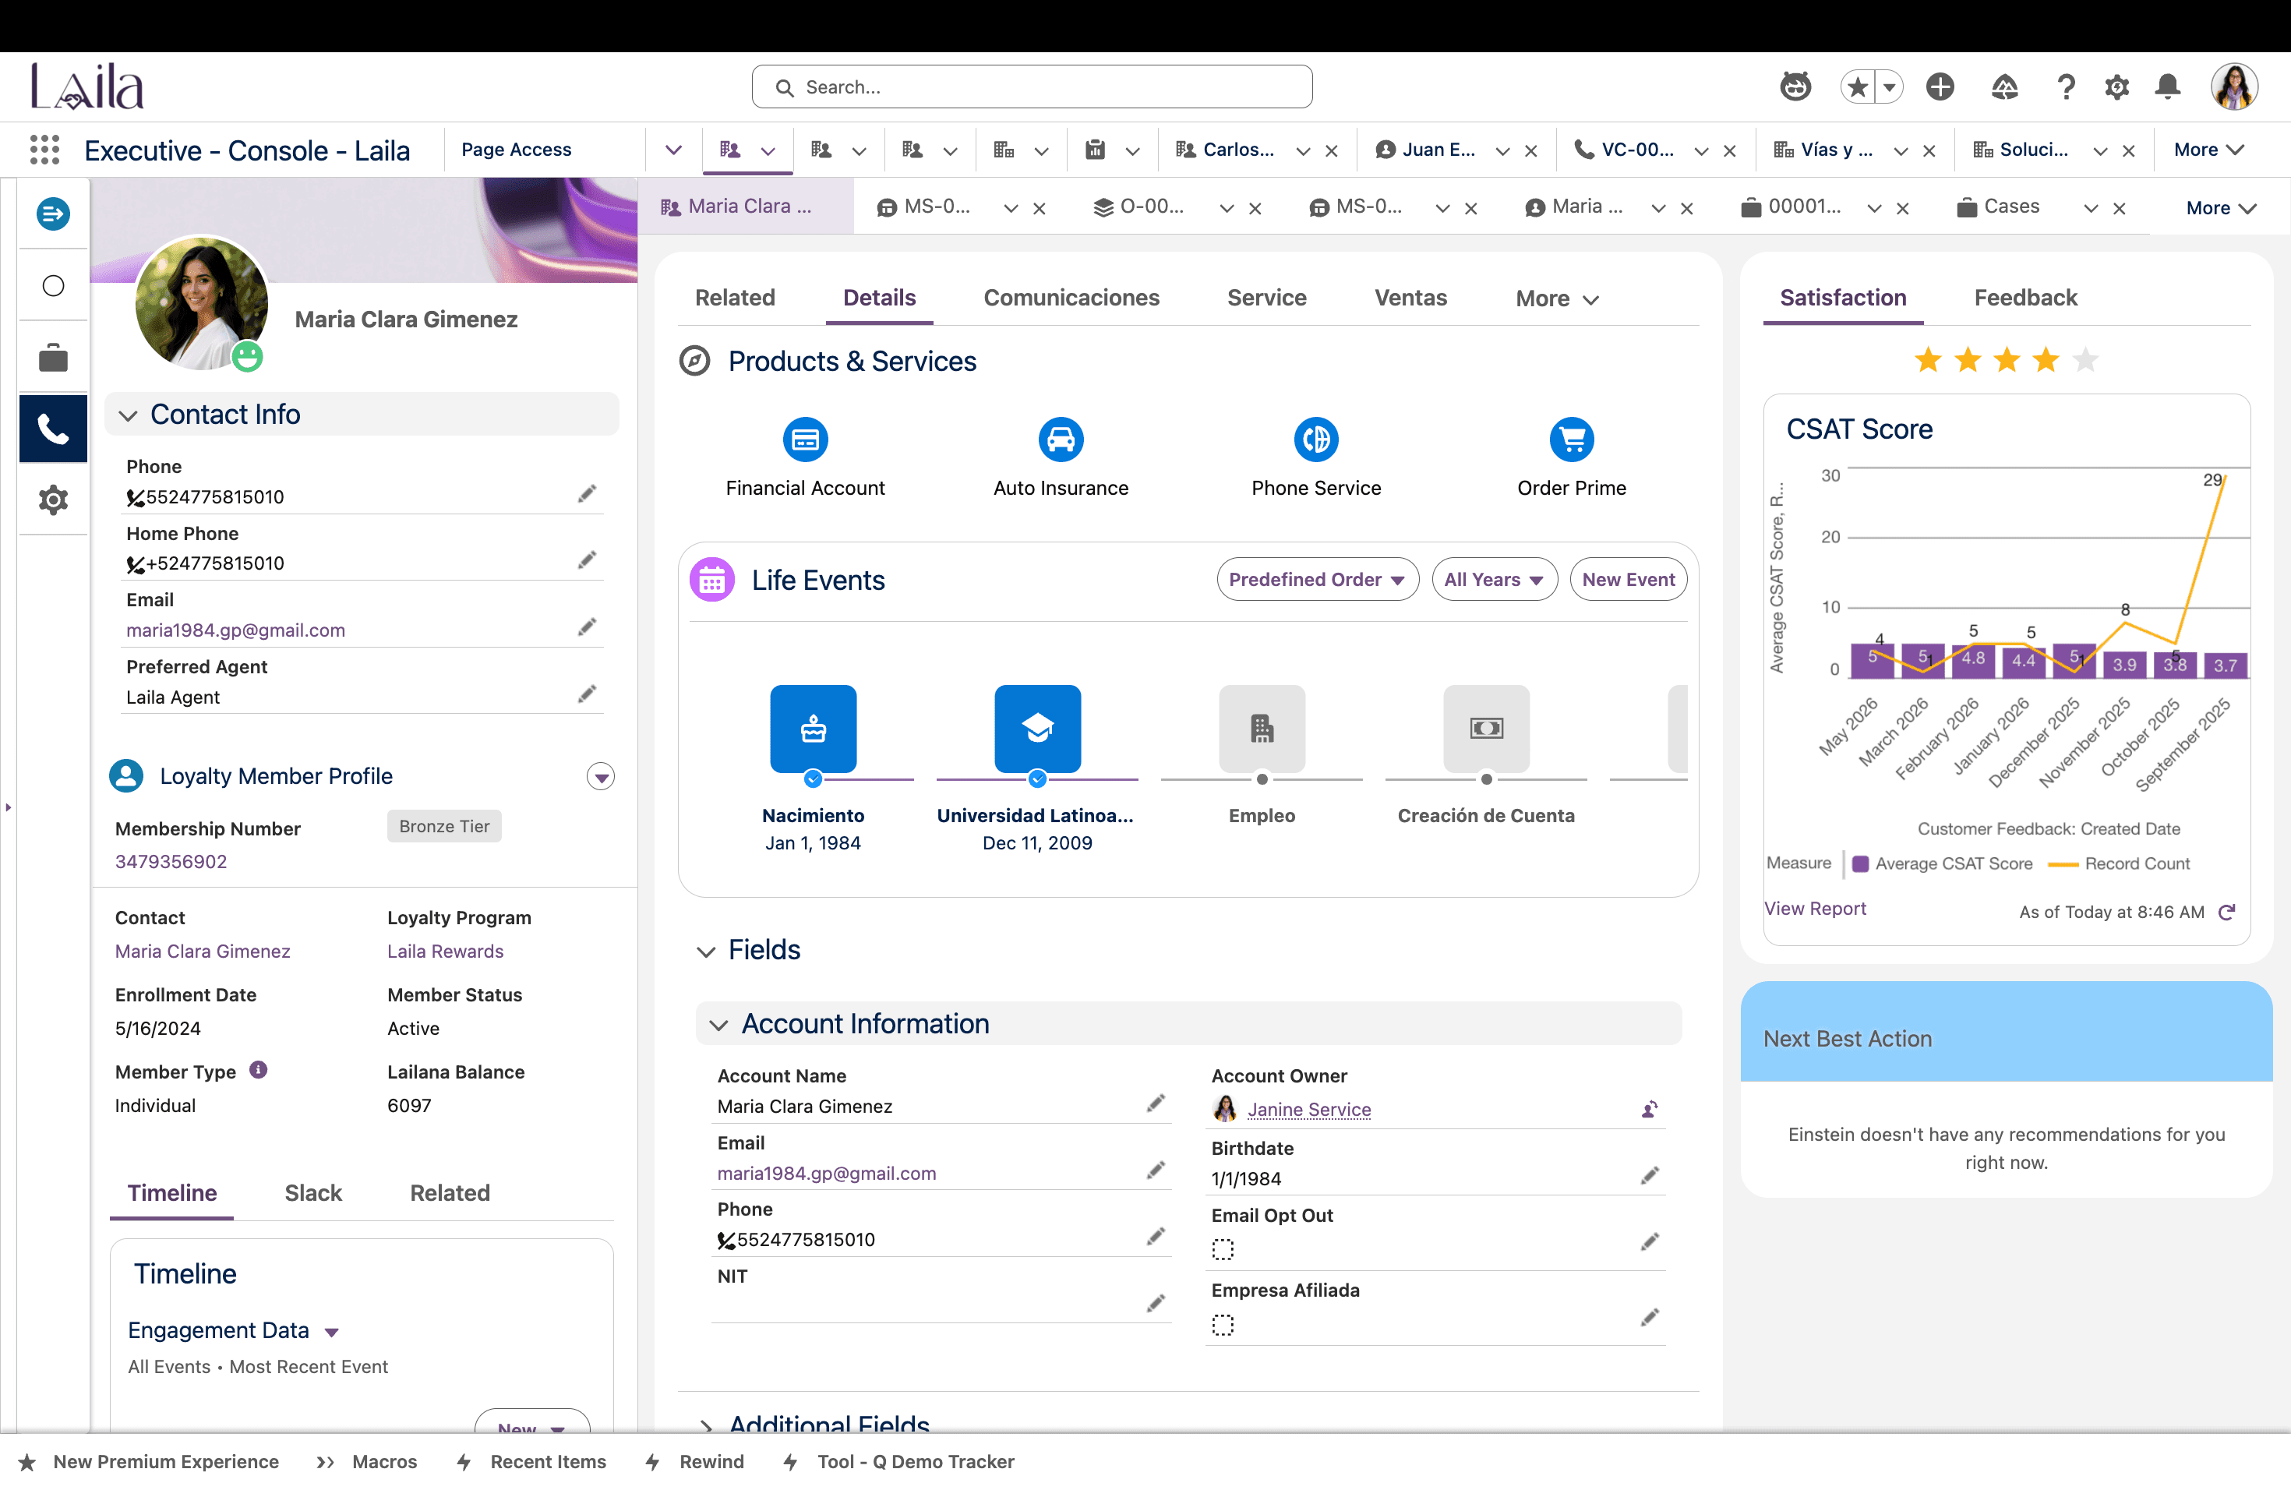Screen dimensions: 2291x1490
Task: Open the user profile avatar
Action: click(x=2234, y=87)
